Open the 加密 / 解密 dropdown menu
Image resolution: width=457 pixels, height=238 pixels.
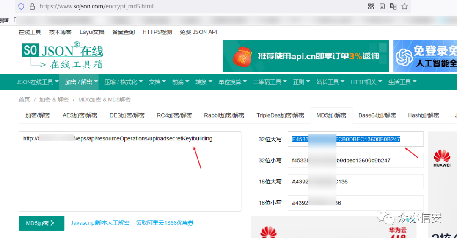coord(81,82)
